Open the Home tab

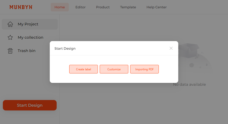(x=60, y=7)
